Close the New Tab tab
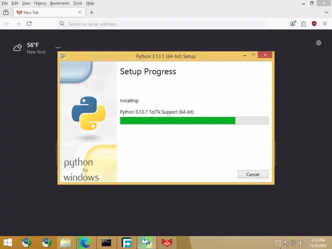The image size is (332, 249). click(80, 13)
